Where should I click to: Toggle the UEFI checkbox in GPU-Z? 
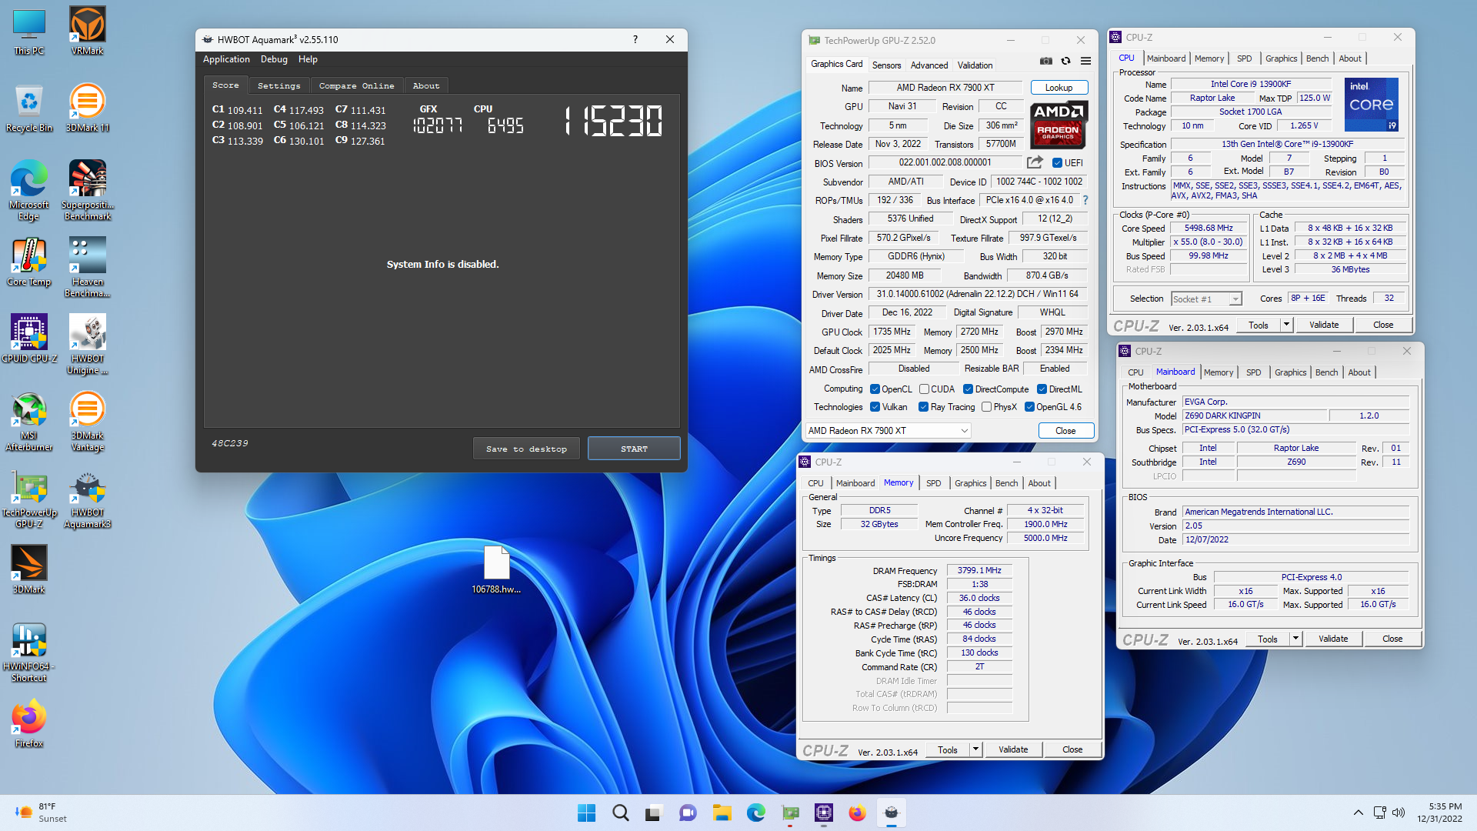click(x=1057, y=162)
